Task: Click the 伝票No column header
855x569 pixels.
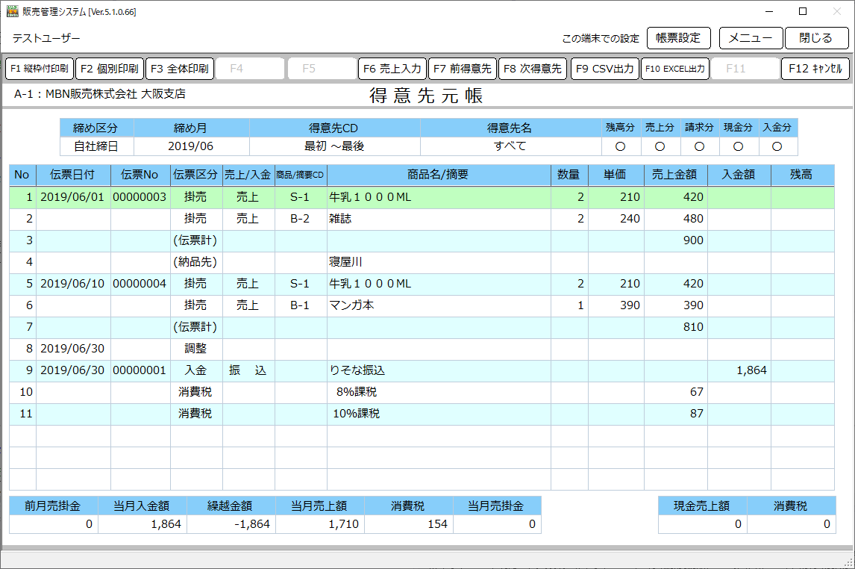Action: click(x=140, y=175)
